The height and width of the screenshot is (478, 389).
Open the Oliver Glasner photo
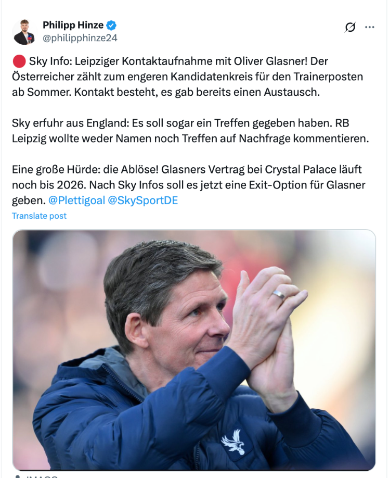click(x=194, y=350)
